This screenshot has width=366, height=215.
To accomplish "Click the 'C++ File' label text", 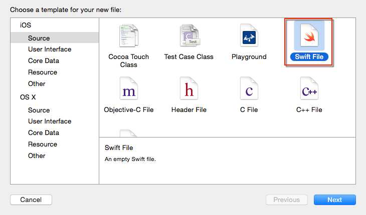I will tap(309, 109).
